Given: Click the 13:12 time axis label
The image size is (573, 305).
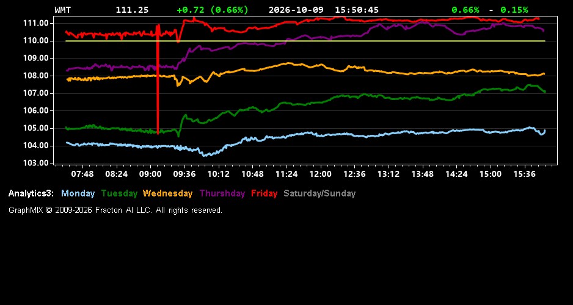Looking at the screenshot, I should [x=389, y=174].
